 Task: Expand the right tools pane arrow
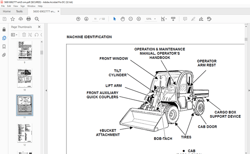249,90
